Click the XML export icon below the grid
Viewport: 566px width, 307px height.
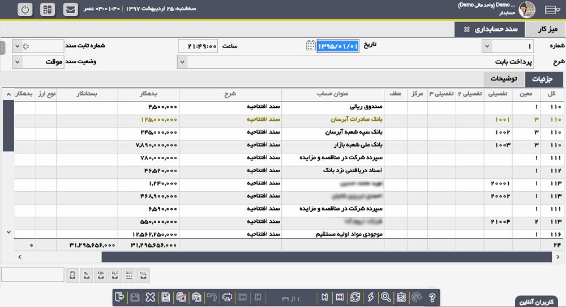(101, 275)
